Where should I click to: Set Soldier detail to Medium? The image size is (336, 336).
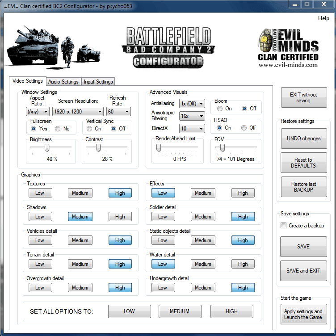coord(203,217)
